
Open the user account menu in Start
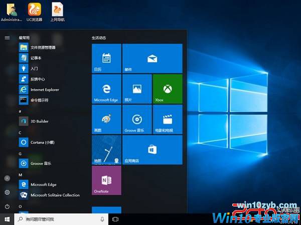(7, 178)
